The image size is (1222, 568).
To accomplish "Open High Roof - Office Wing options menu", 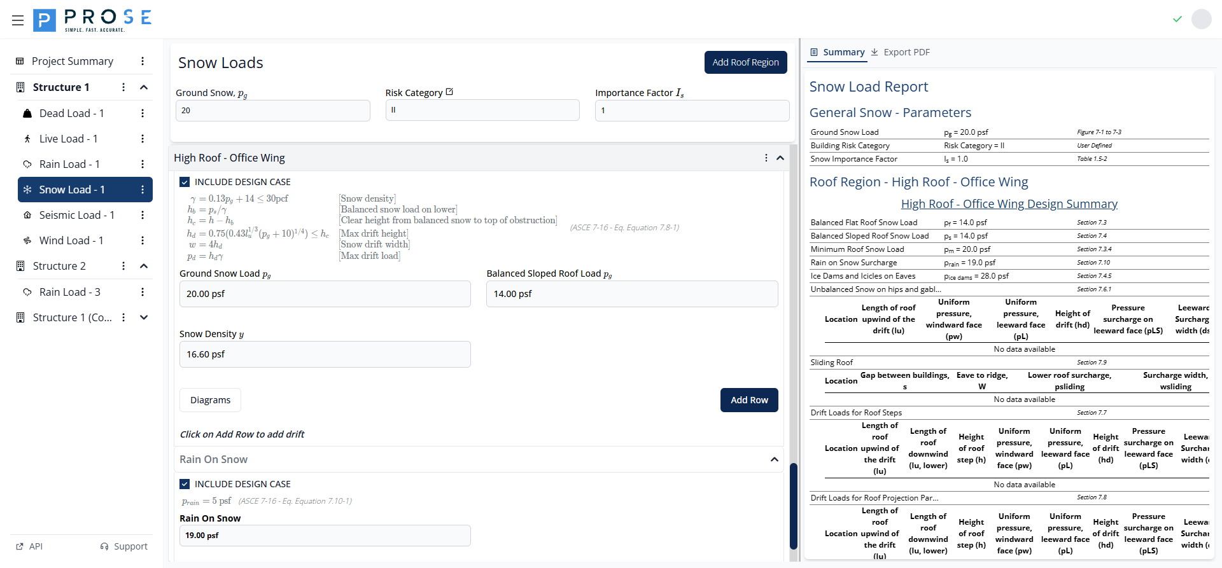I will pyautogui.click(x=766, y=158).
